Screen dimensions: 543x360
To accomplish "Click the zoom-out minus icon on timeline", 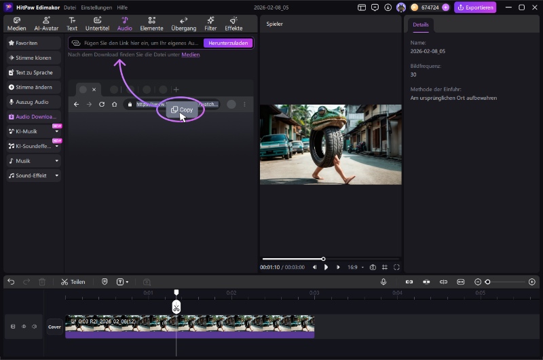I will (478, 281).
